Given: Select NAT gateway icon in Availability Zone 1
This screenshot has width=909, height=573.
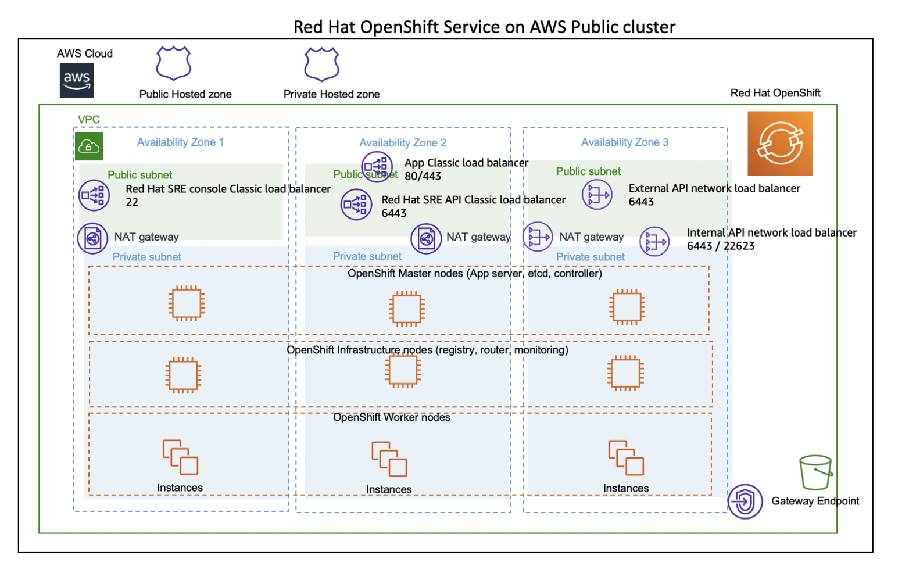Looking at the screenshot, I should 92,238.
